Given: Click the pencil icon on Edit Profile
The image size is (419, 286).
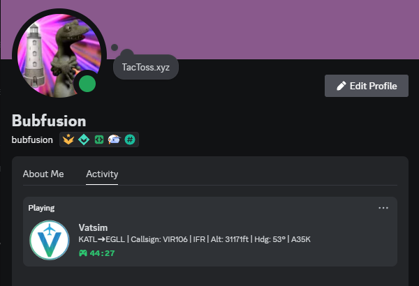Looking at the screenshot, I should tap(341, 86).
